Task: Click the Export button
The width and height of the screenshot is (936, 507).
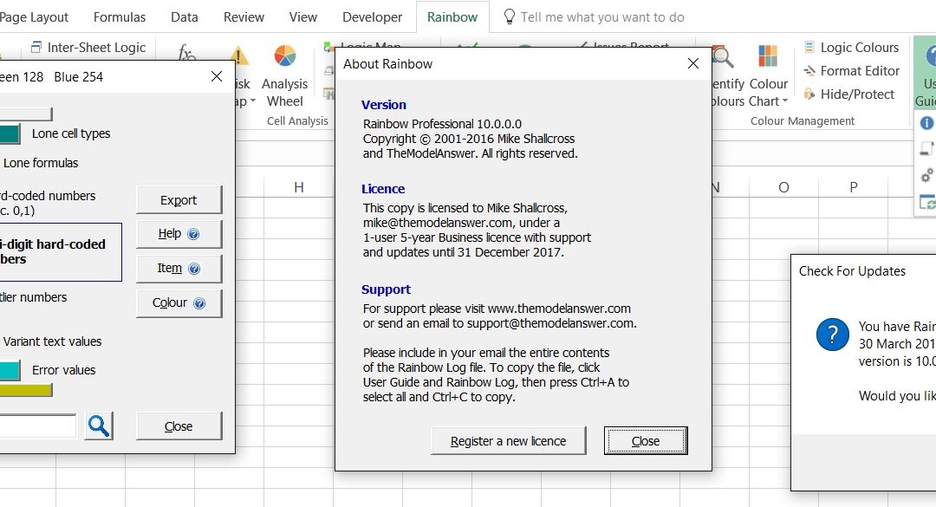Action: coord(179,200)
